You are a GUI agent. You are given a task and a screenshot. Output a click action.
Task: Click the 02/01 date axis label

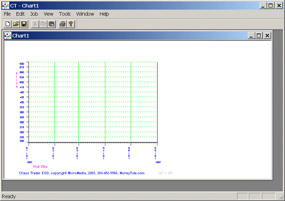tap(53, 153)
